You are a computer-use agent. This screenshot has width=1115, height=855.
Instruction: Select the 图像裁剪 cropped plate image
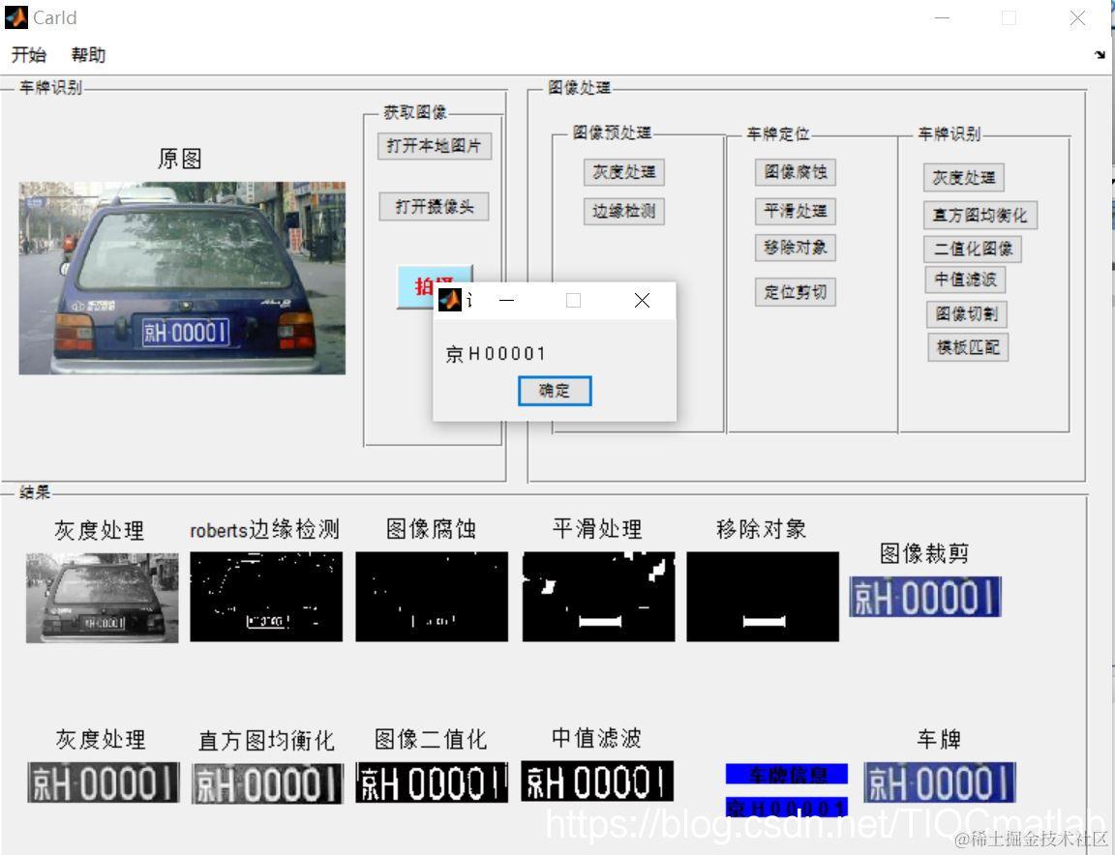tap(925, 597)
